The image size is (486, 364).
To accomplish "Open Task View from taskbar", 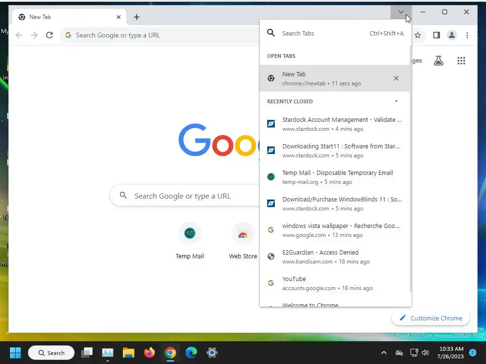I will (x=87, y=353).
